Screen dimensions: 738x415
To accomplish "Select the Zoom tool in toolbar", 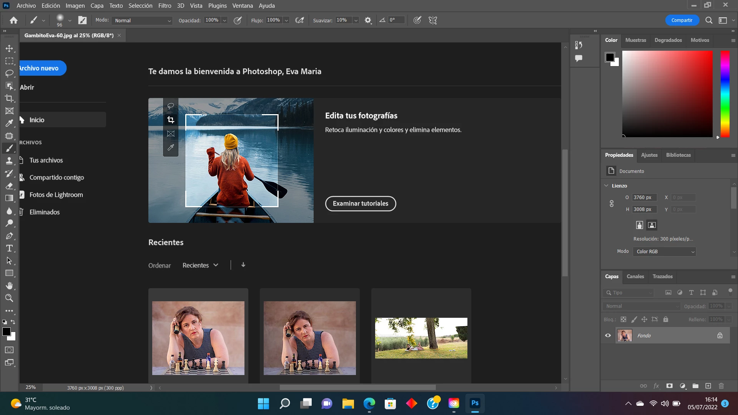I will point(9,298).
